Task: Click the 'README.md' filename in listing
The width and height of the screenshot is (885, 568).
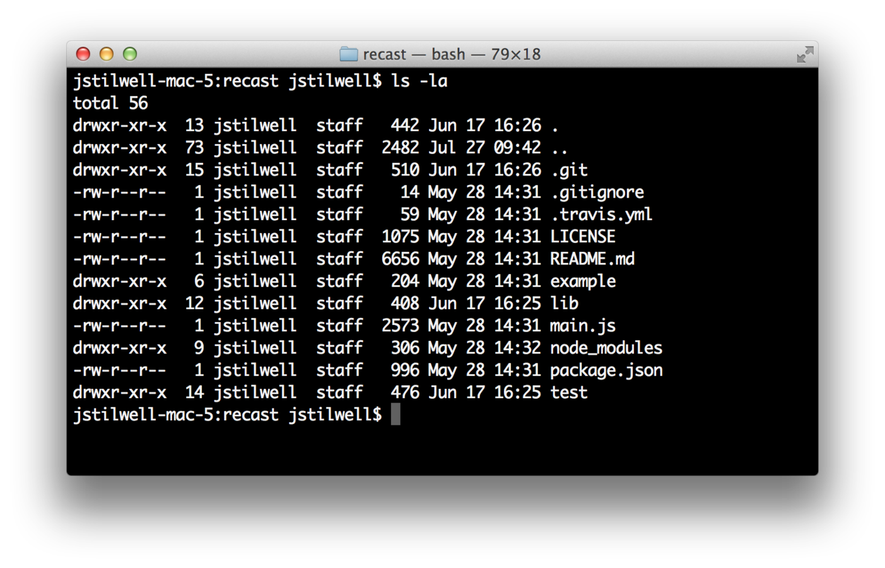Action: 592,259
